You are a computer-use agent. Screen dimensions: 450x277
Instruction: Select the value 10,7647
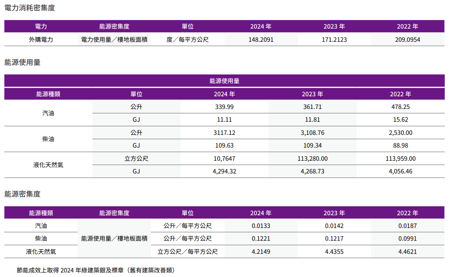tap(225, 158)
